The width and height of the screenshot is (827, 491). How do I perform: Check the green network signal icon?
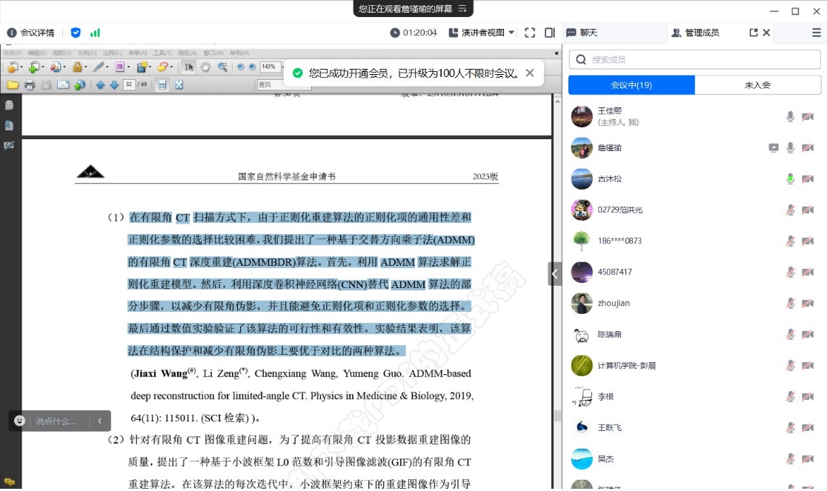pos(95,33)
